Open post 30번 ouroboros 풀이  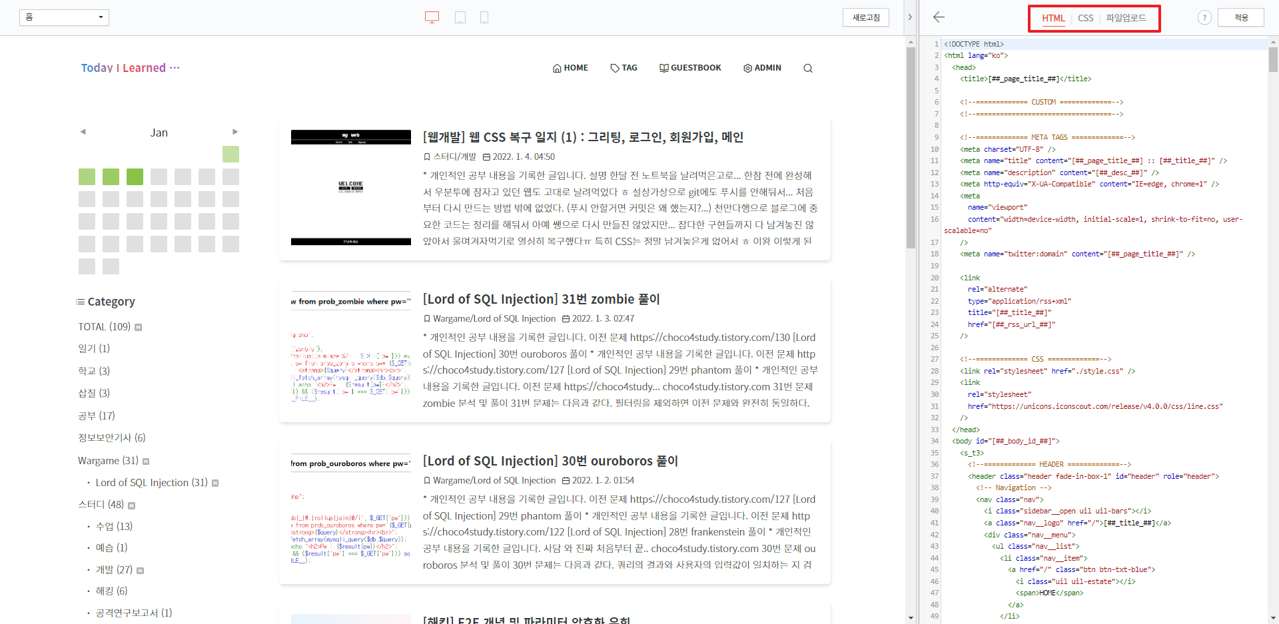click(x=550, y=461)
